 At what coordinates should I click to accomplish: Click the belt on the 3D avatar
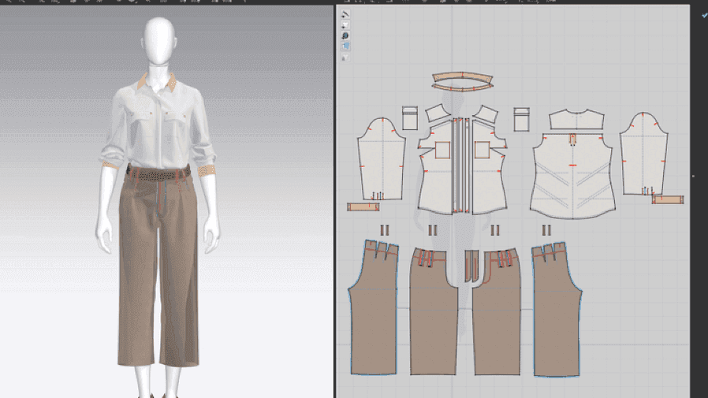pos(158,175)
